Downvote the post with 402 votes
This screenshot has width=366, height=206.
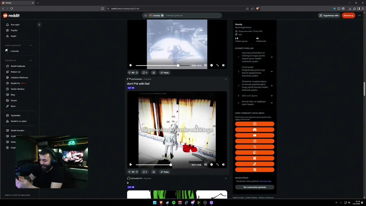(137, 73)
